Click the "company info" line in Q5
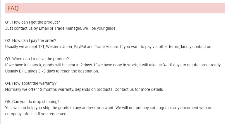234x124 pixels. click(36, 114)
